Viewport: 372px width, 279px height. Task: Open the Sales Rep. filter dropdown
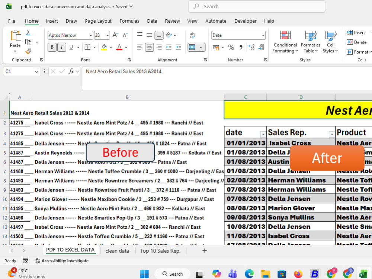(332, 134)
